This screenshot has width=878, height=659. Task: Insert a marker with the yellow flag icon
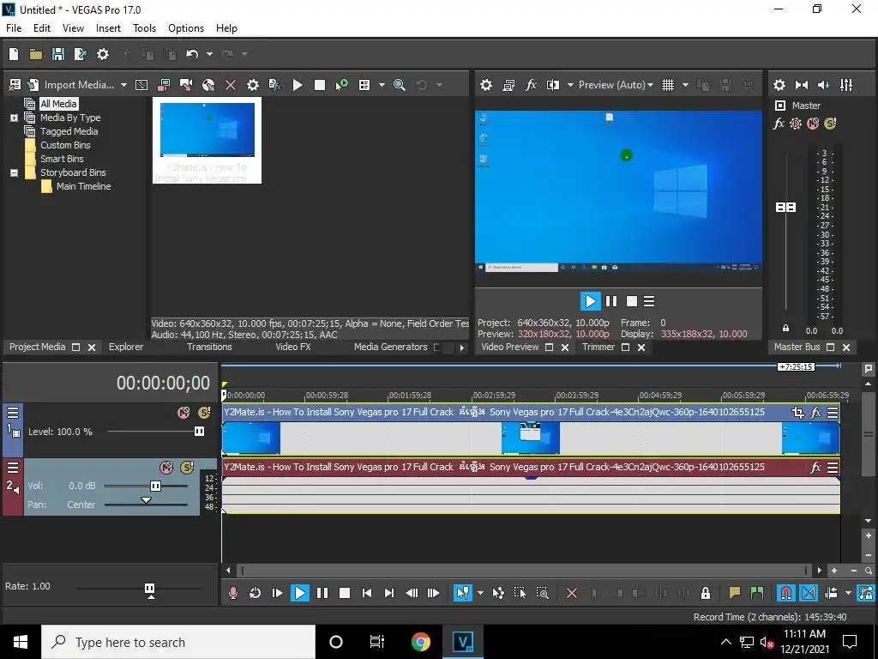[x=734, y=593]
